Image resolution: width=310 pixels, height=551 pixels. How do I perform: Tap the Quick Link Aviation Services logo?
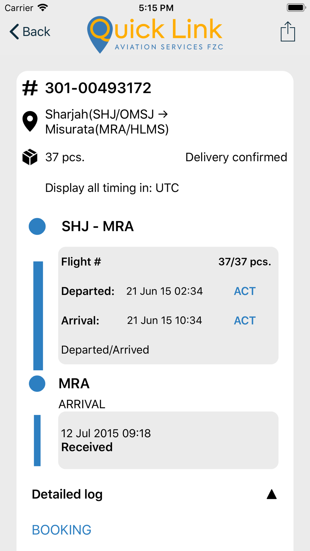155,34
